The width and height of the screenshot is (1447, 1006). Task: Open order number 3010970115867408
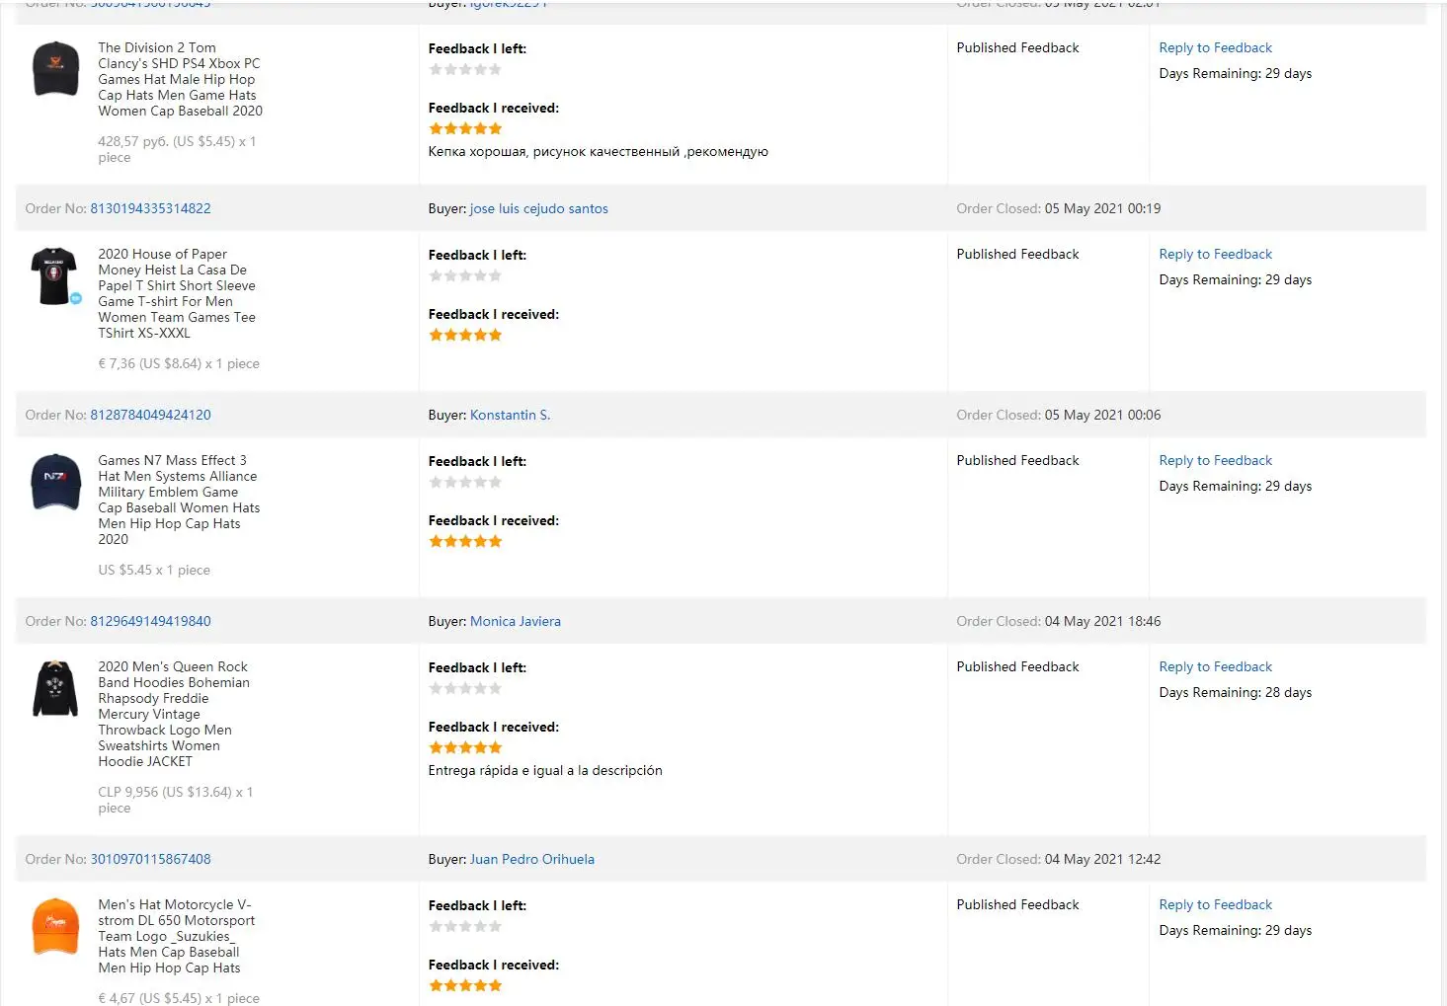click(x=150, y=859)
